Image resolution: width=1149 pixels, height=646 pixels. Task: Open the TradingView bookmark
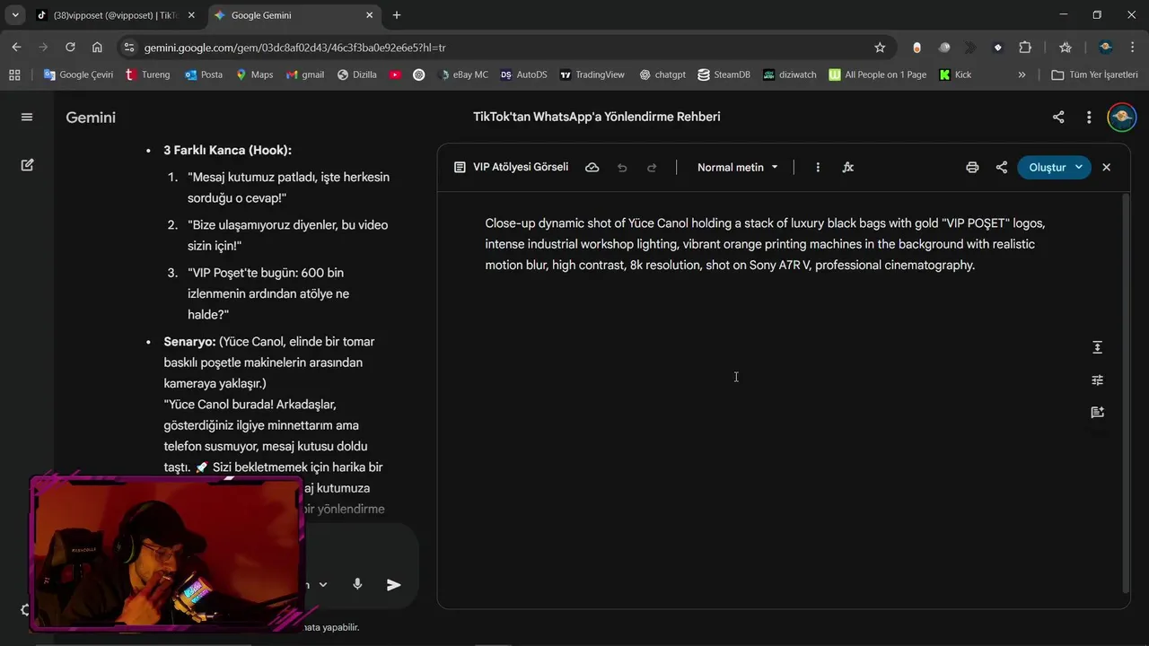(592, 74)
